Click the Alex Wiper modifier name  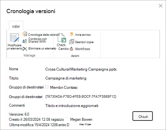click(85, 124)
